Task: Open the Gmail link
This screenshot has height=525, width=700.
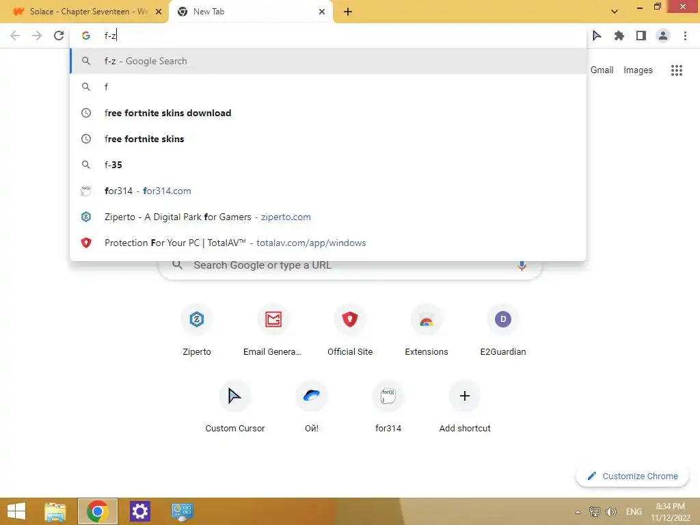Action: coord(602,70)
